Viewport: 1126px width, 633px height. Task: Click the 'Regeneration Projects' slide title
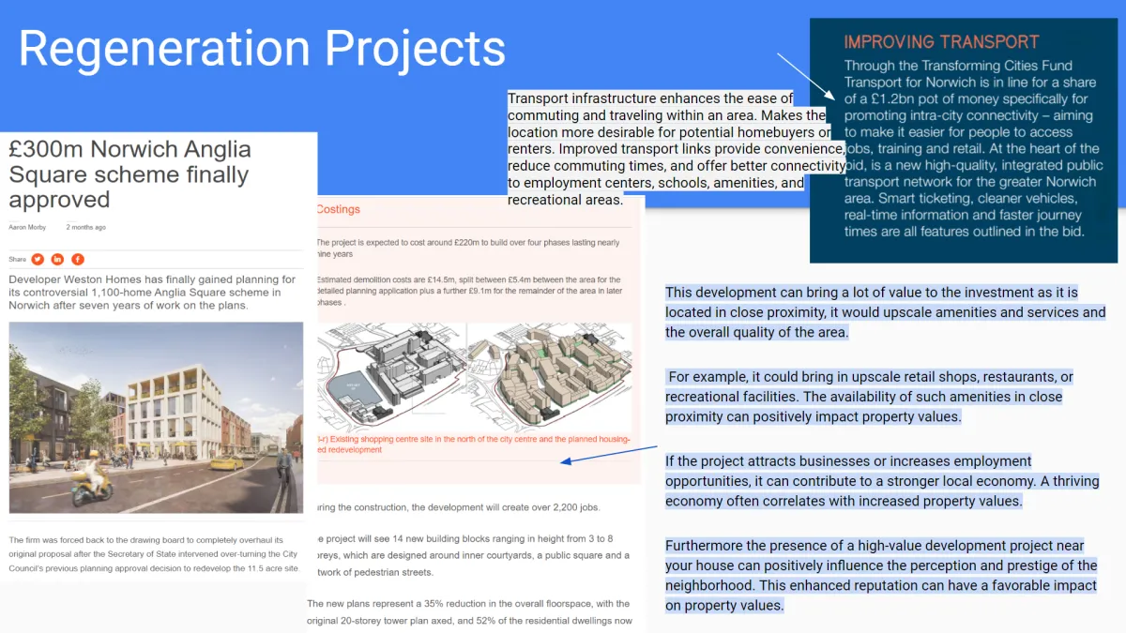(x=262, y=48)
